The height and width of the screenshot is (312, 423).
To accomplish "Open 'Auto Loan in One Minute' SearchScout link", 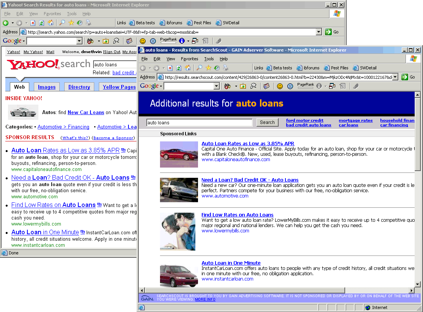I will point(231,263).
